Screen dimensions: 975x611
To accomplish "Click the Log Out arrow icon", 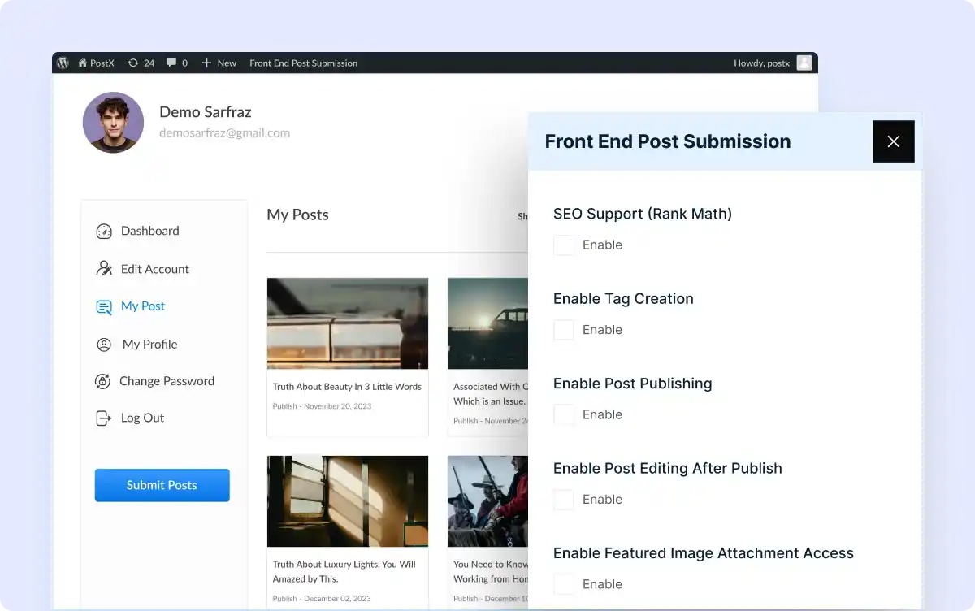I will (103, 418).
